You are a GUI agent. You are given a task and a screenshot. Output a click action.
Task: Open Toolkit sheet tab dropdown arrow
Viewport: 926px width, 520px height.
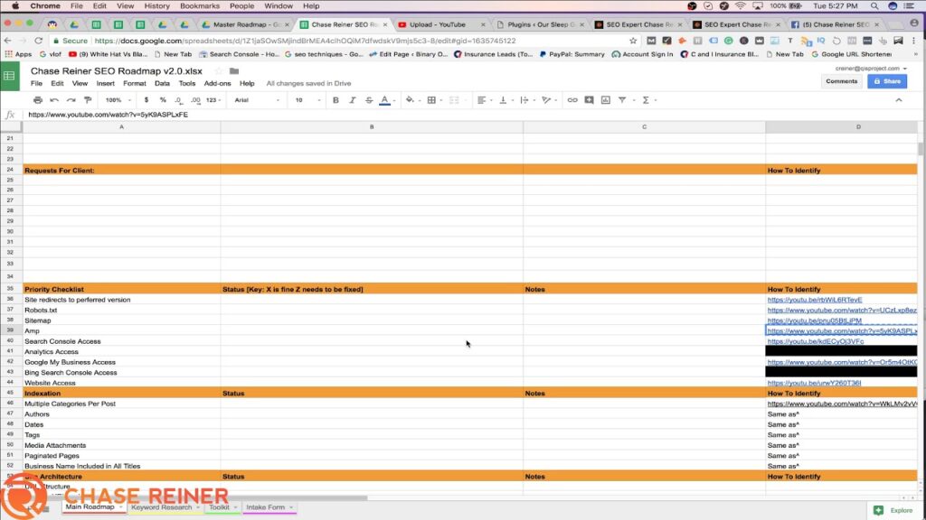(235, 507)
